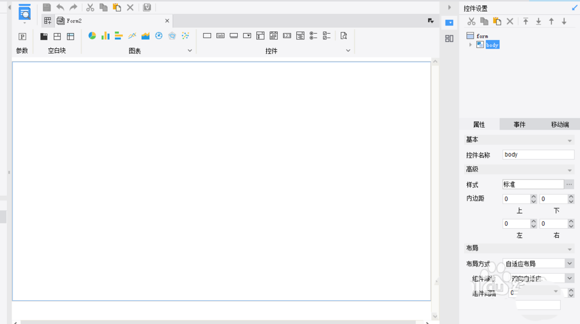Screen dimensions: 580x324
Task: Expand the chart gallery dropdown
Action: (x=190, y=51)
